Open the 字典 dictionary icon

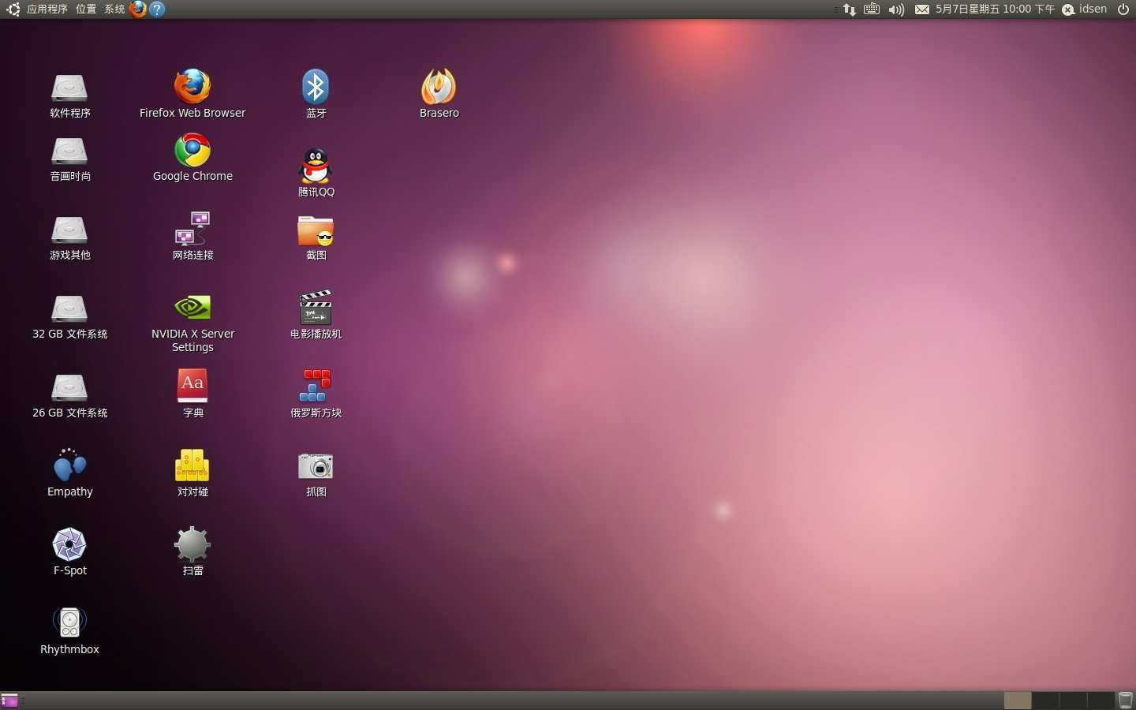click(192, 386)
